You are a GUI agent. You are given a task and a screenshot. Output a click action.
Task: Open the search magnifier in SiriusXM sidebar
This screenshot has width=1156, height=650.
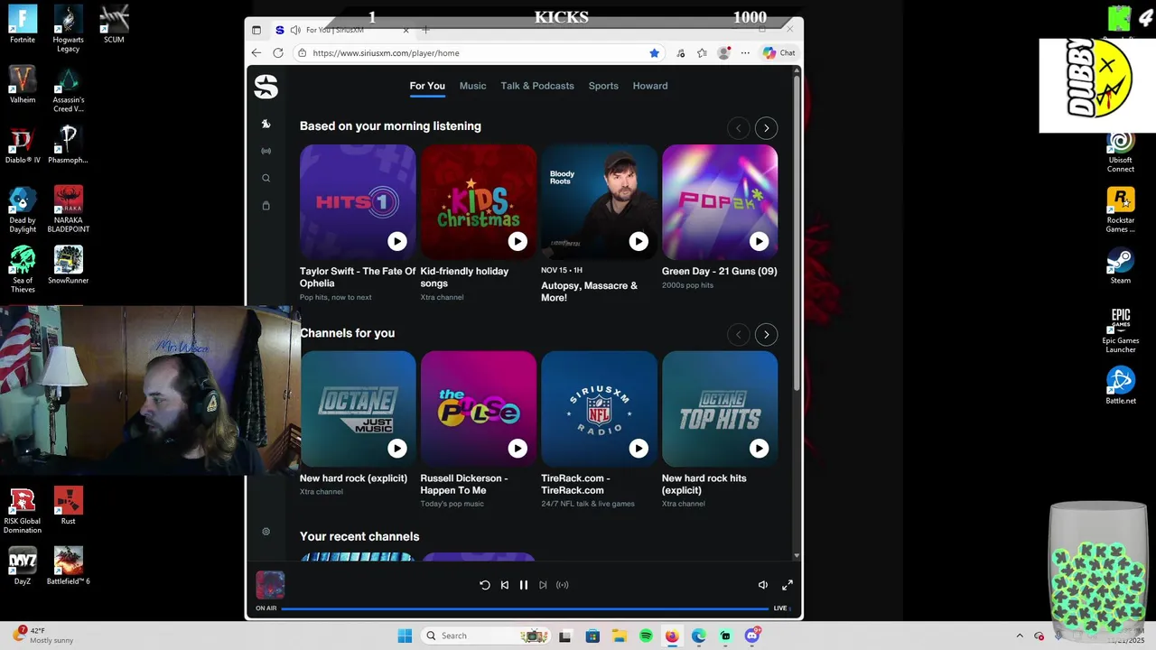[266, 178]
